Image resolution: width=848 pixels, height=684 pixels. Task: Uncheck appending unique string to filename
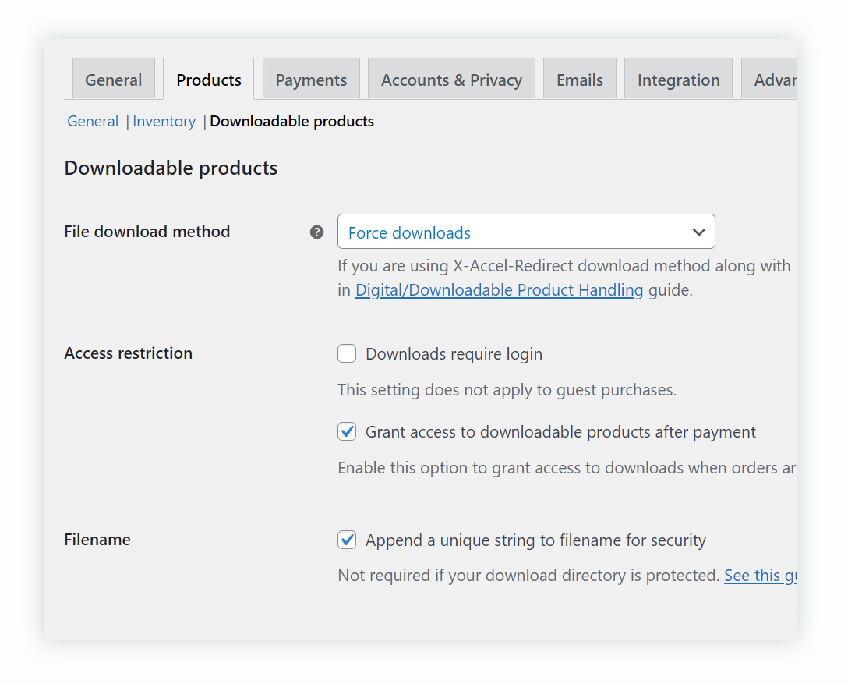point(346,540)
